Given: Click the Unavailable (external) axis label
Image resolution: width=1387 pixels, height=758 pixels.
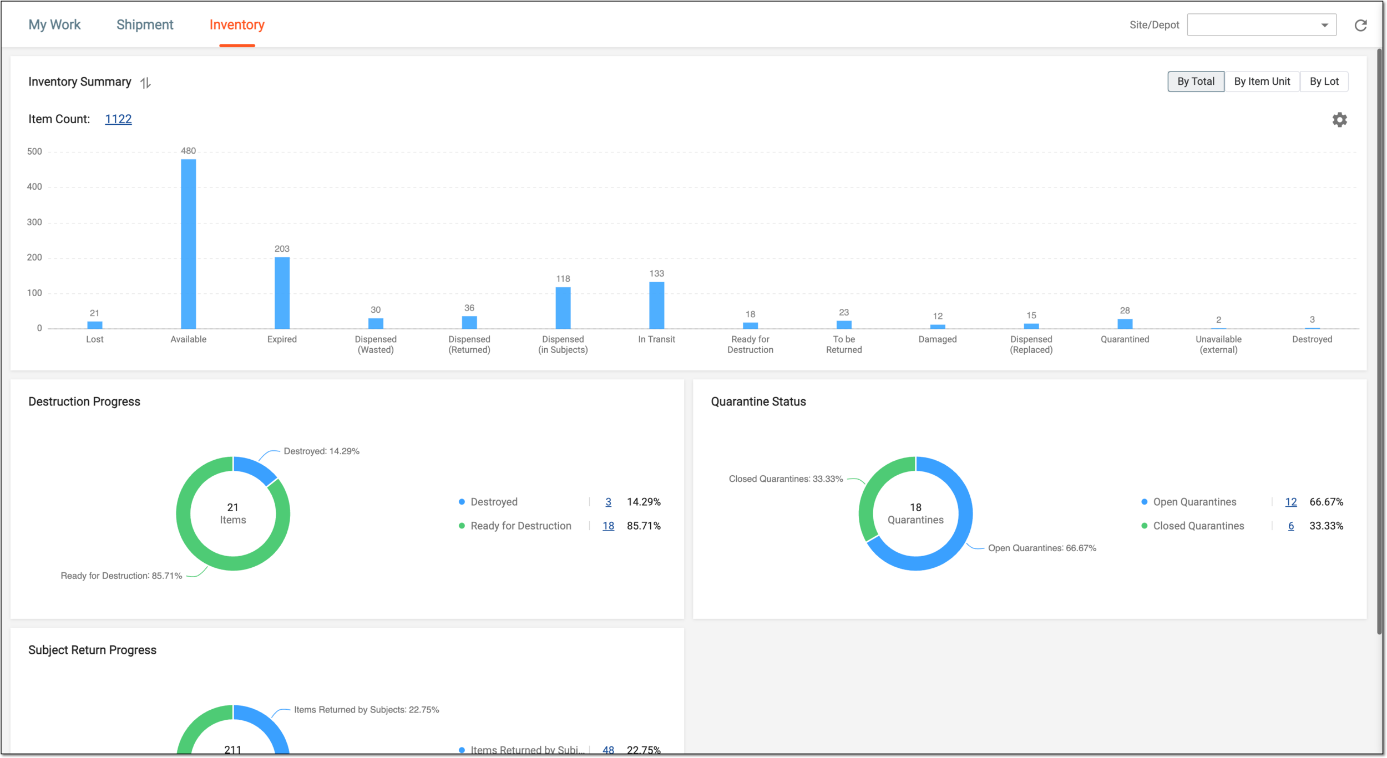Looking at the screenshot, I should 1218,344.
